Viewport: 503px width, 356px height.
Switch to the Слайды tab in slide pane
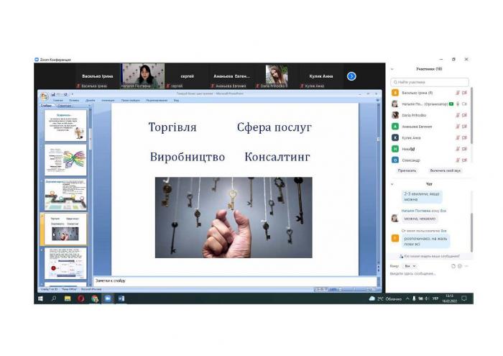click(47, 106)
